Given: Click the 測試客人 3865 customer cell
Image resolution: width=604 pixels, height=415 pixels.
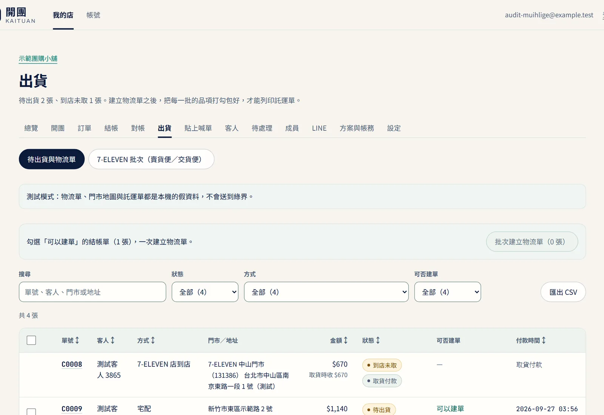Looking at the screenshot, I should tap(109, 370).
